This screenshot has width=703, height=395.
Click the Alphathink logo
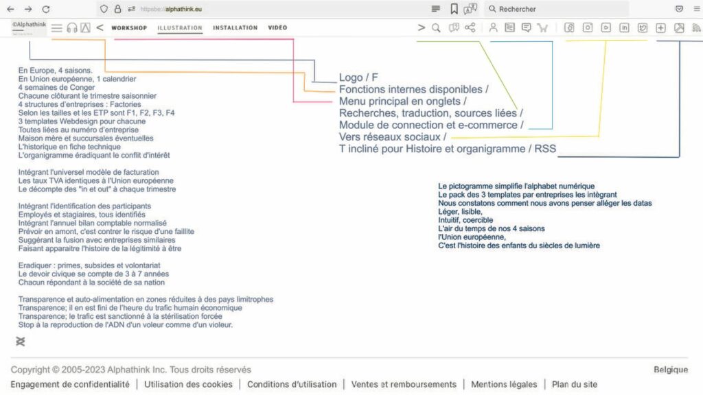tap(28, 26)
